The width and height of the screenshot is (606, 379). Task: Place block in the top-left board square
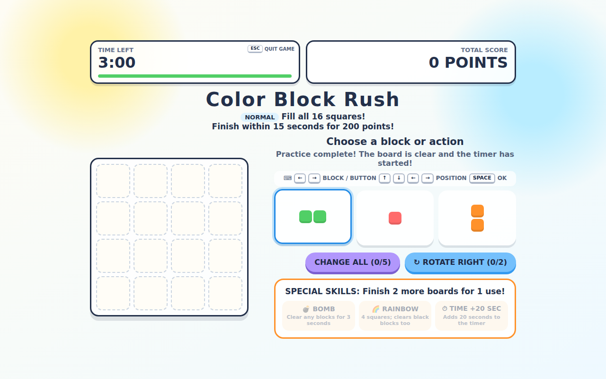click(113, 181)
